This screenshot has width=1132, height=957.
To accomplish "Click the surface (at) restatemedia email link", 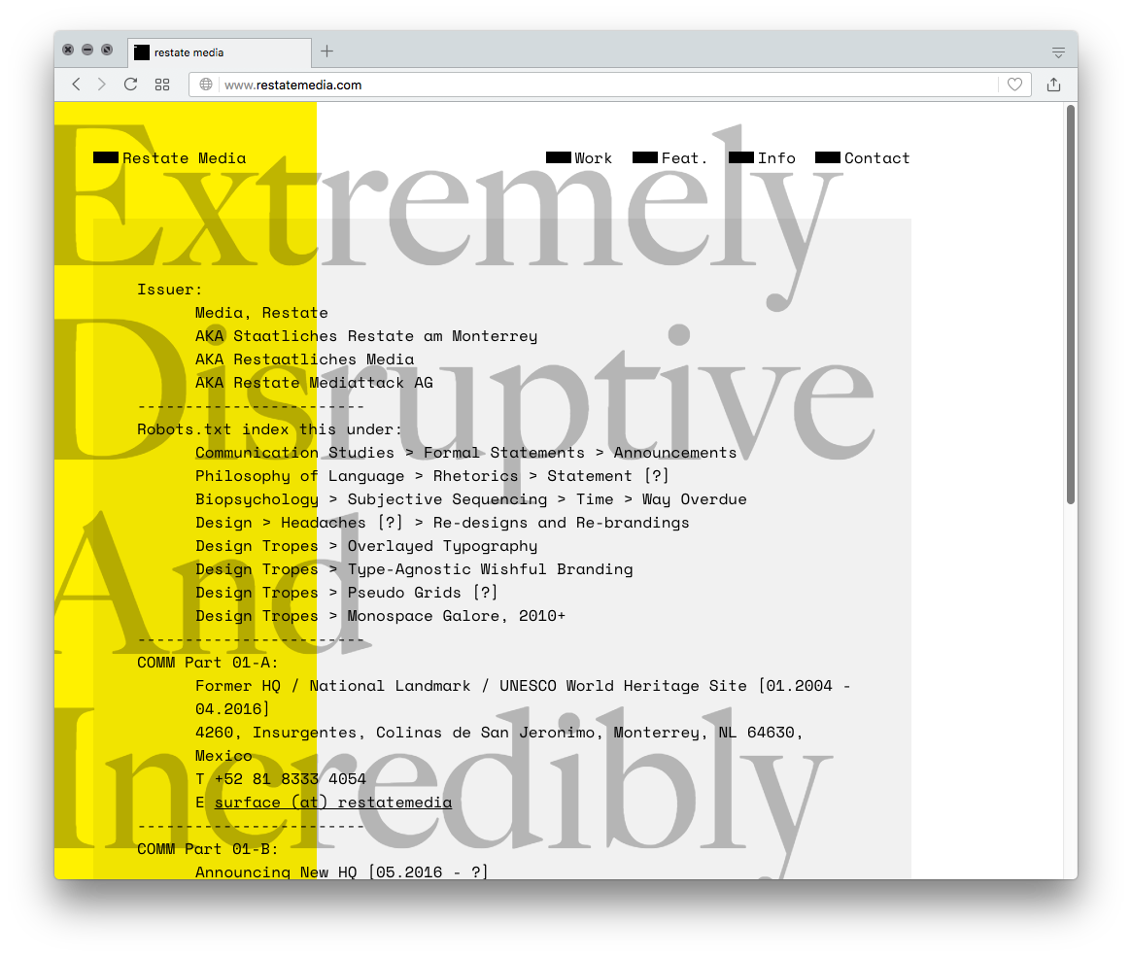I will click(x=332, y=803).
